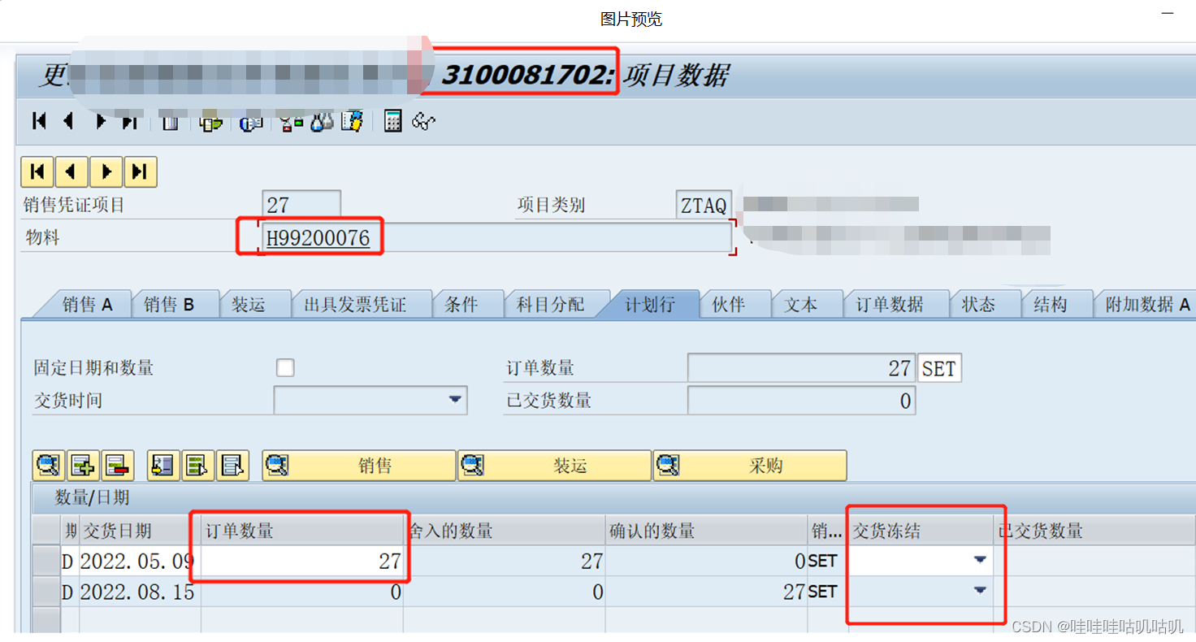This screenshot has height=642, width=1196.
Task: Click the trash can delete icon
Action: click(x=170, y=122)
